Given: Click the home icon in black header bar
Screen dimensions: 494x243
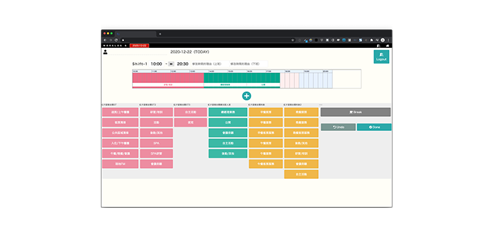Looking at the screenshot, I should [388, 46].
